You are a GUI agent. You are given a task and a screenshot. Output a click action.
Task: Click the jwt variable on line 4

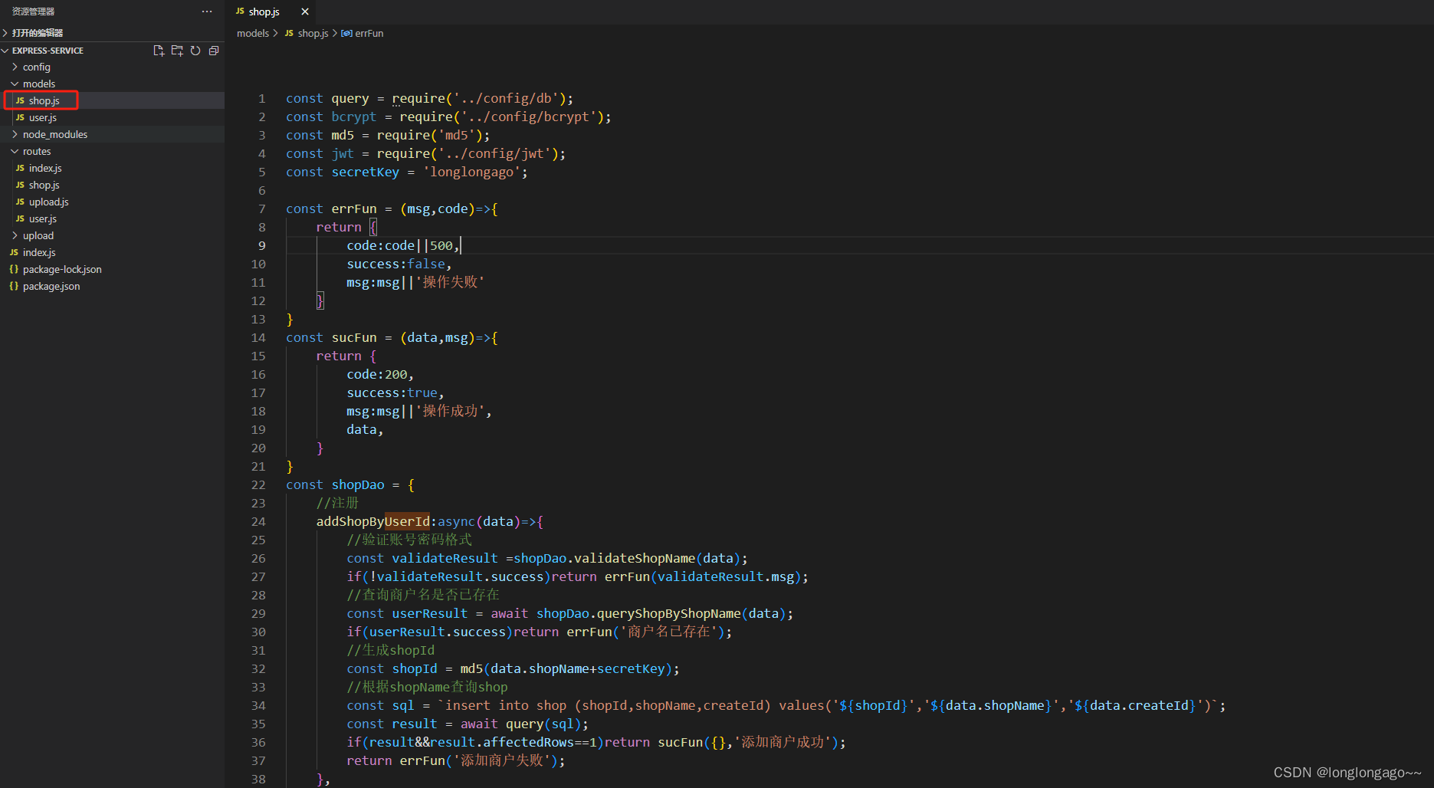(x=343, y=153)
